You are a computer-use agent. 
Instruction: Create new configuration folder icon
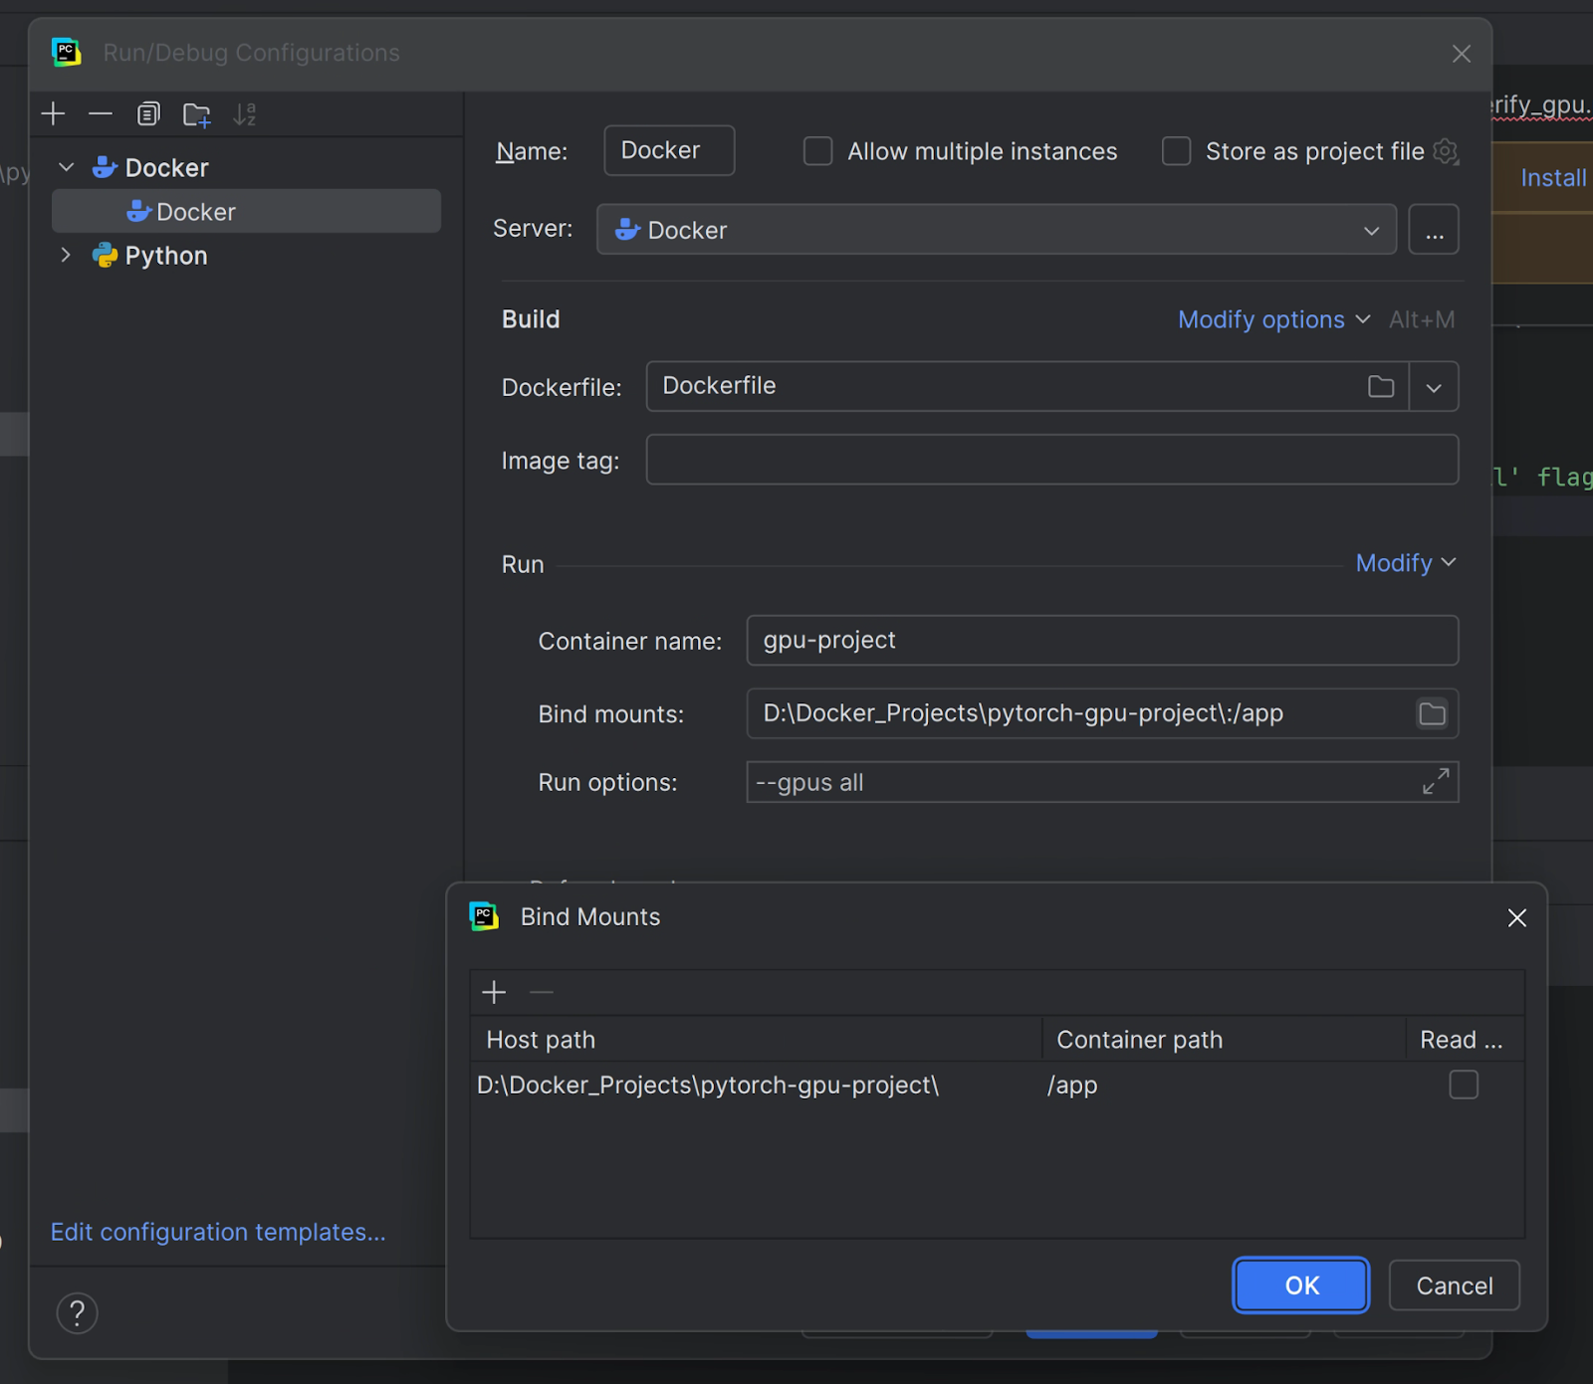coord(197,115)
